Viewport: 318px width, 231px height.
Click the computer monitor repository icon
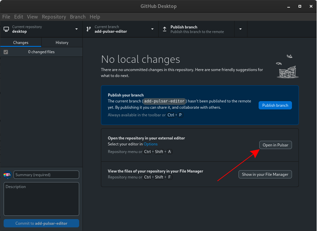(x=6, y=29)
